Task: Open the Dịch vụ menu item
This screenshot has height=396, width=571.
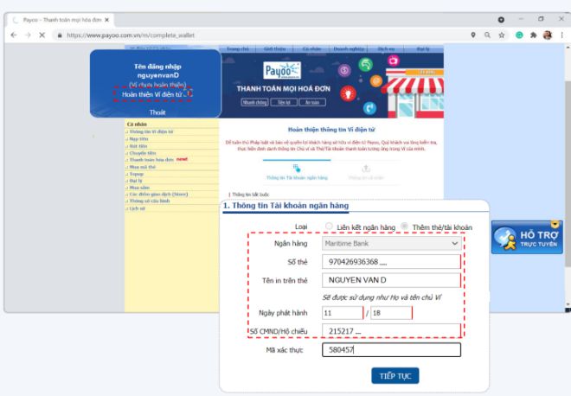Action: [x=386, y=48]
